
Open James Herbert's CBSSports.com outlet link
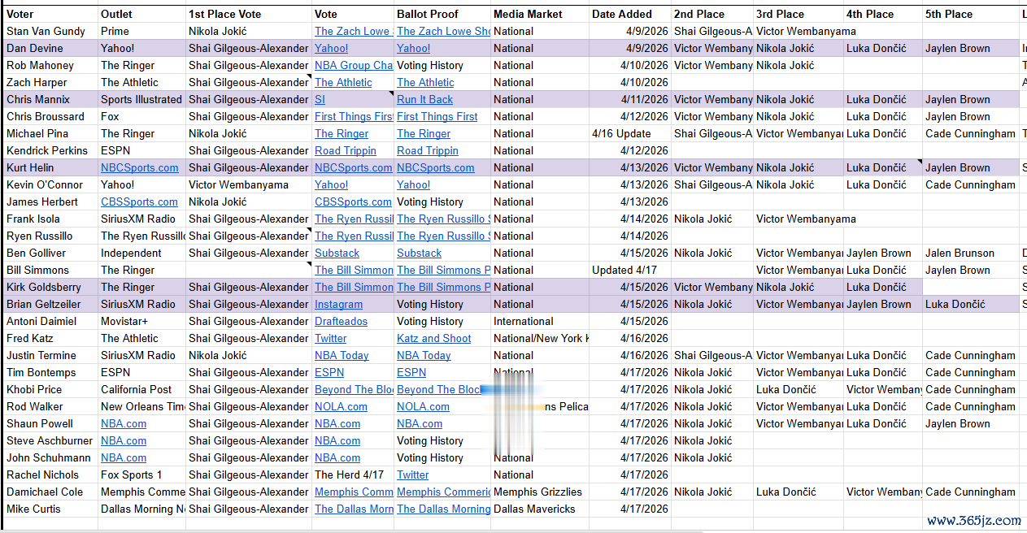pyautogui.click(x=139, y=201)
